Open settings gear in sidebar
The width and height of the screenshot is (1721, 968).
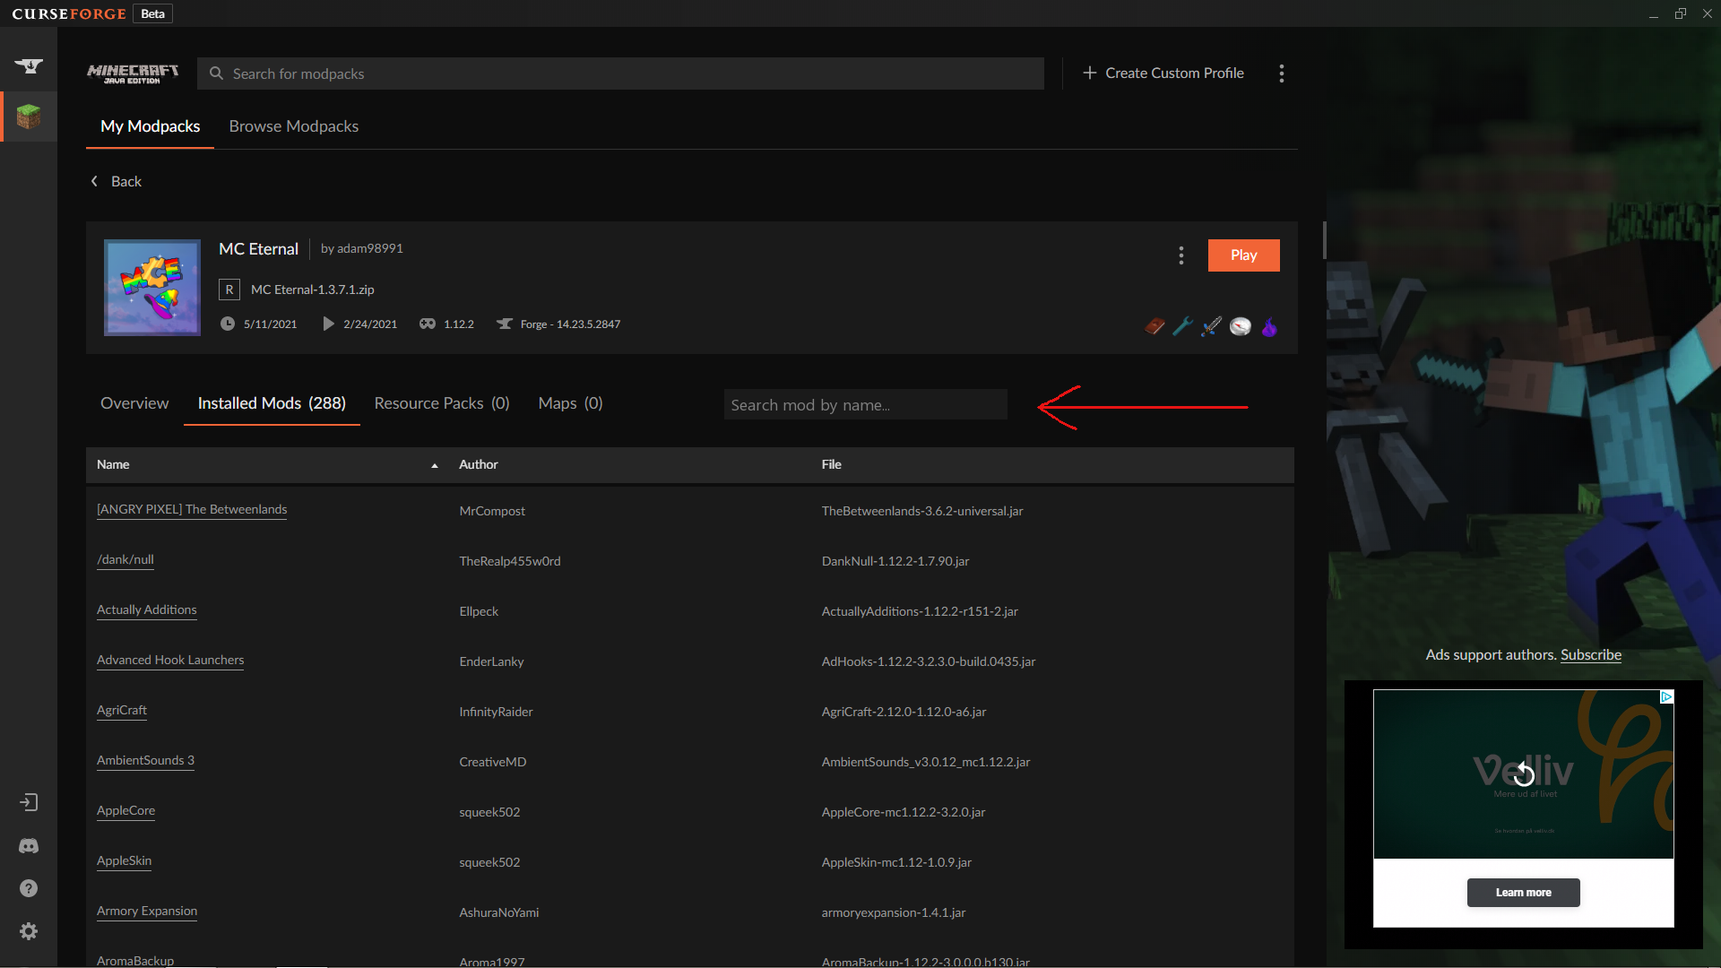click(x=29, y=931)
